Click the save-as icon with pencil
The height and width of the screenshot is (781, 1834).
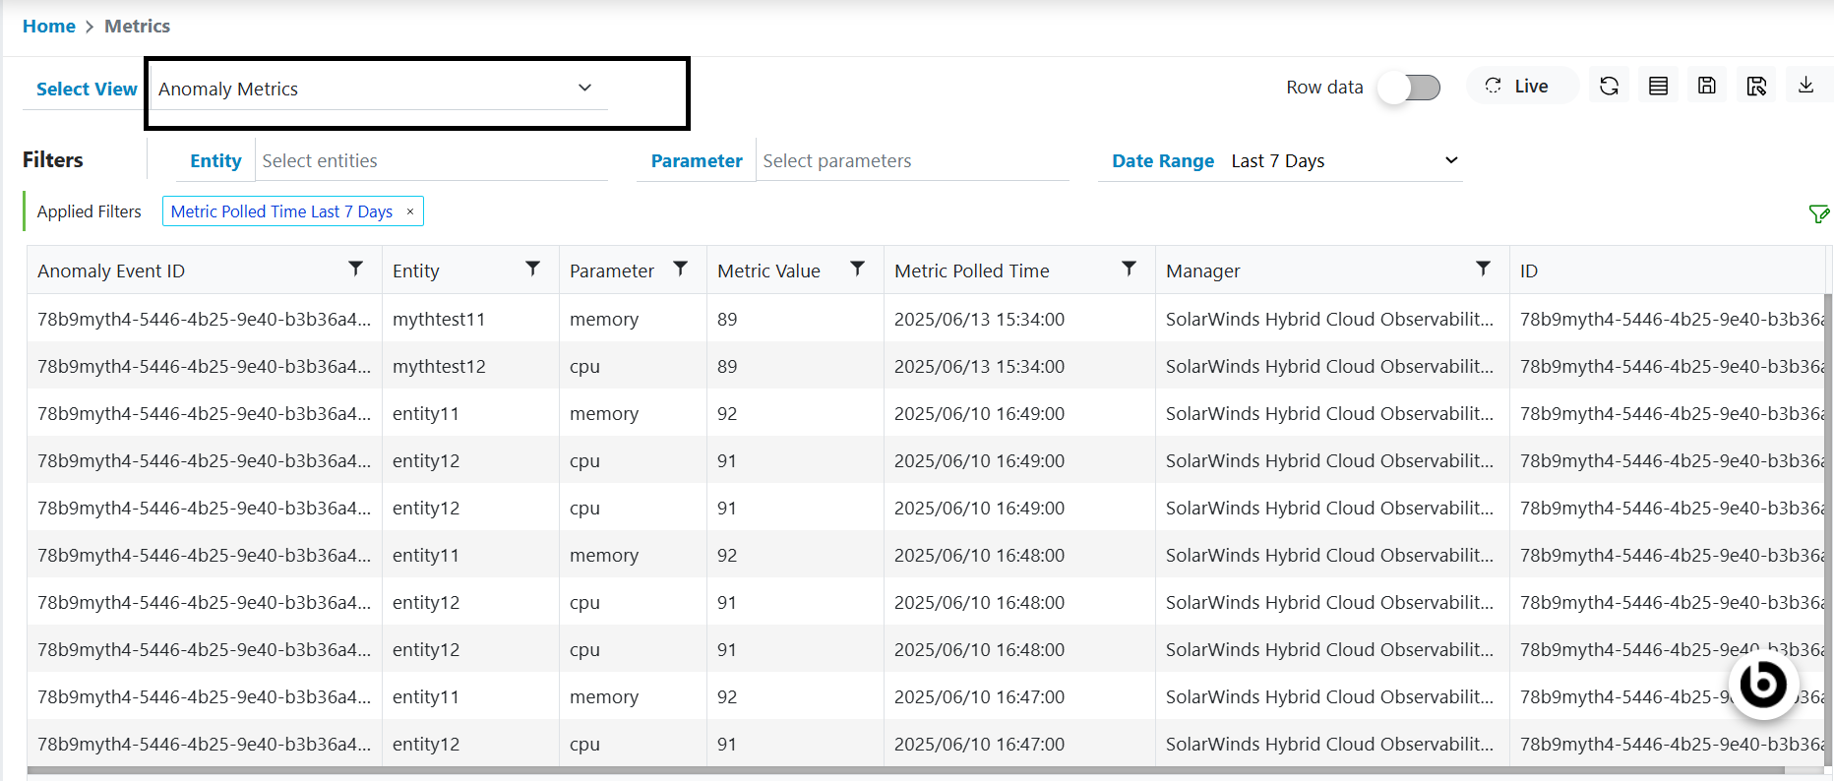click(x=1756, y=87)
